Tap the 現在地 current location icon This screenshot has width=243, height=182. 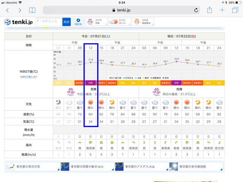coord(78,22)
